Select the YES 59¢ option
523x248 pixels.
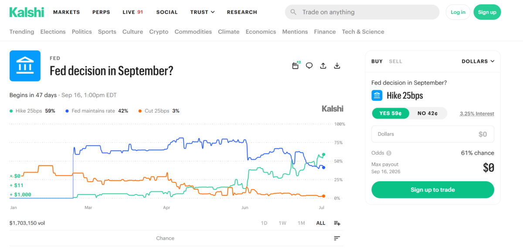point(391,113)
